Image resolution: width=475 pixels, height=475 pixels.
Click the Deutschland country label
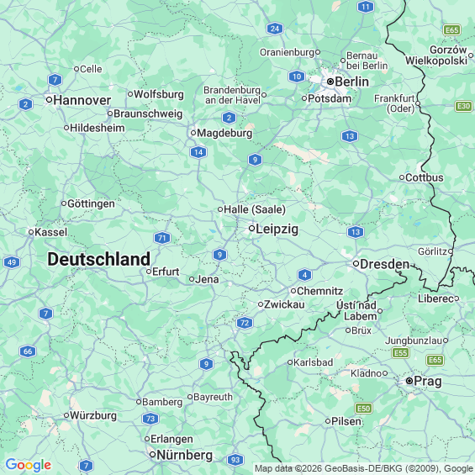tap(98, 259)
